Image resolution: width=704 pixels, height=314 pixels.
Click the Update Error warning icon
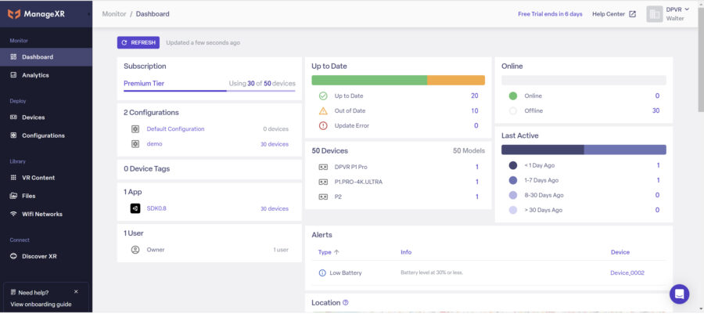(322, 125)
